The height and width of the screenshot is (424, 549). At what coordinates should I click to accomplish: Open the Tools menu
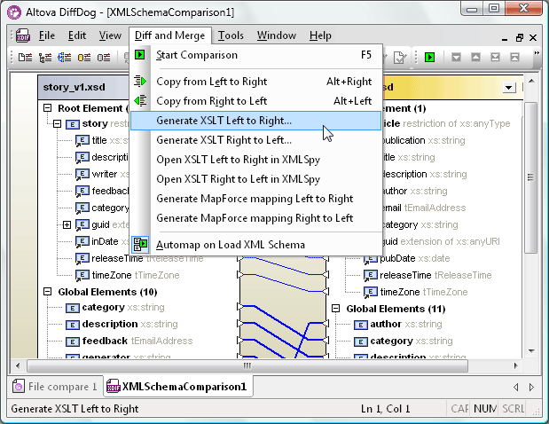coord(231,35)
